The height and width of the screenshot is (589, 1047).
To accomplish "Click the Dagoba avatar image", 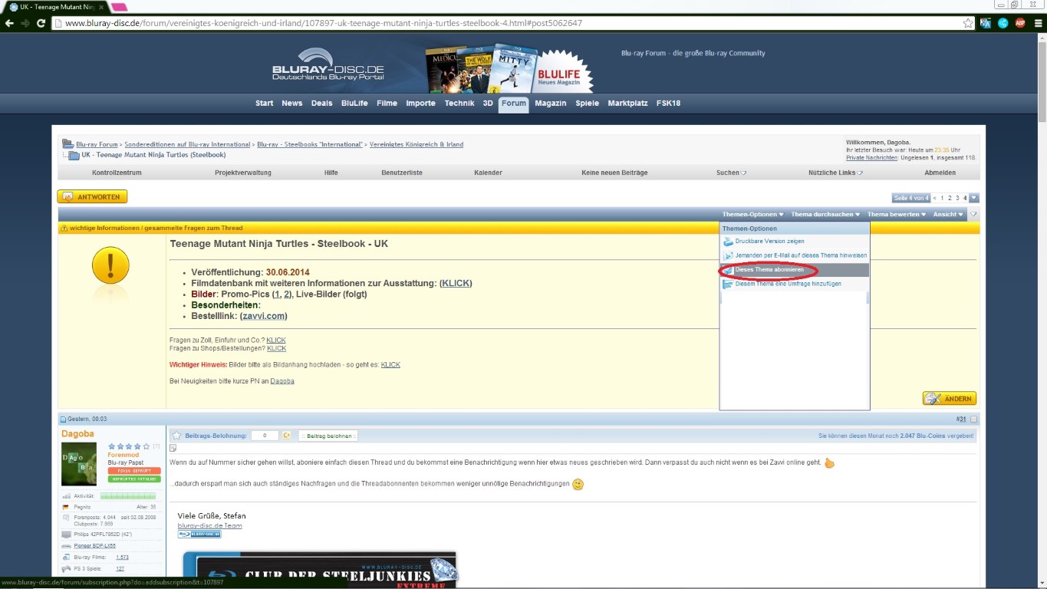I will 79,464.
